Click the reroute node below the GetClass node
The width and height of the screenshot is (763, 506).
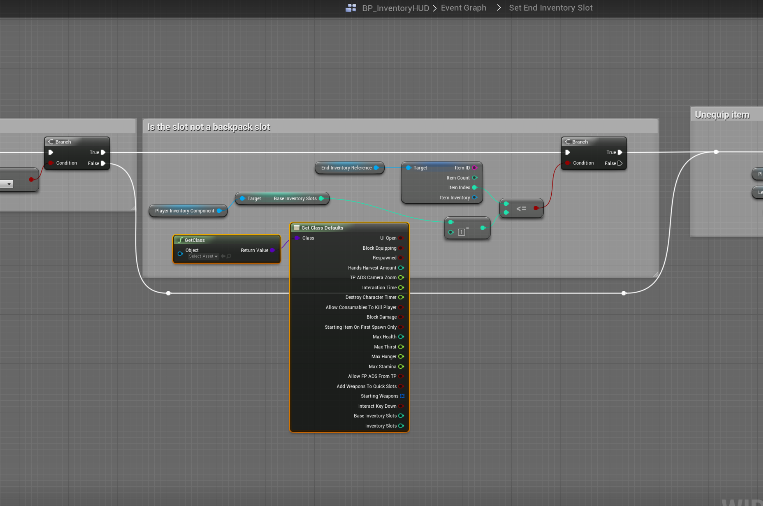168,293
